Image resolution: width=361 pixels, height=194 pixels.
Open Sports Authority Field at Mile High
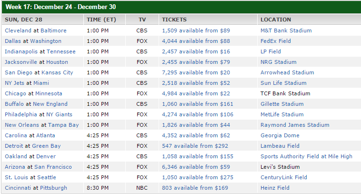point(306,156)
